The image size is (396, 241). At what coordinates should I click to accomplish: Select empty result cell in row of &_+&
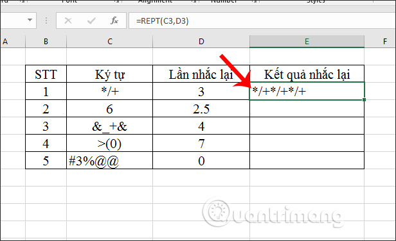click(x=307, y=126)
